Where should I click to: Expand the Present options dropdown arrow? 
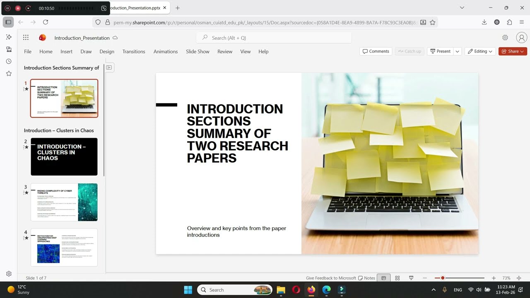(458, 51)
